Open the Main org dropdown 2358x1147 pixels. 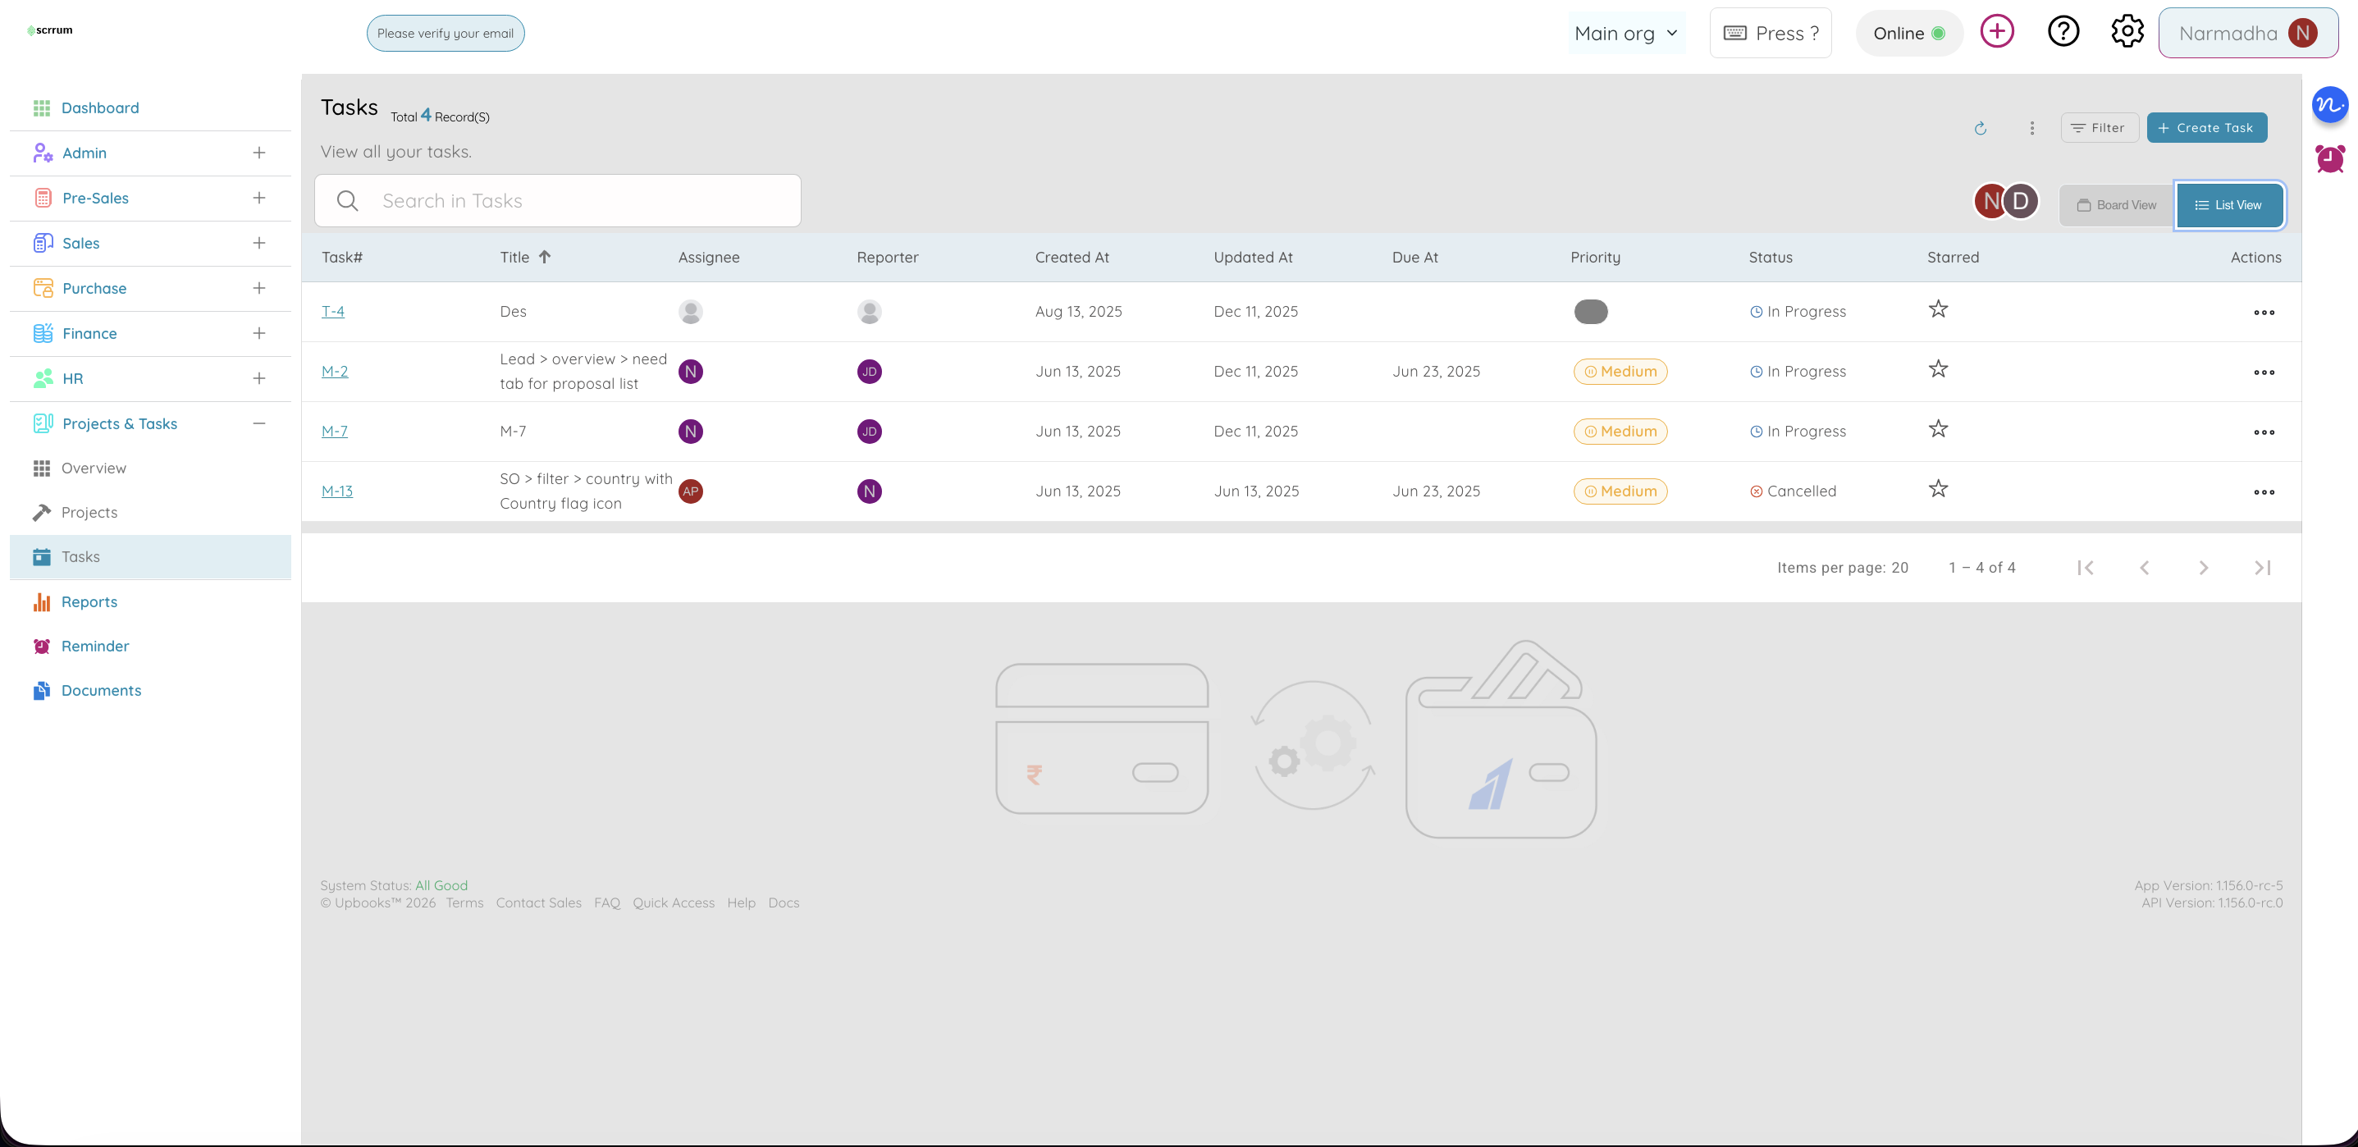[x=1627, y=32]
